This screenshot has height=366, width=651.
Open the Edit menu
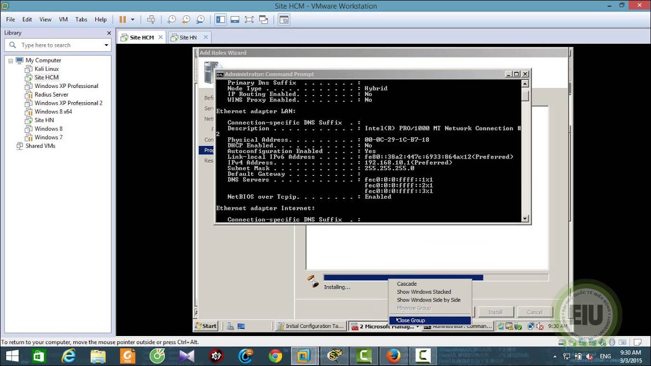[x=27, y=19]
